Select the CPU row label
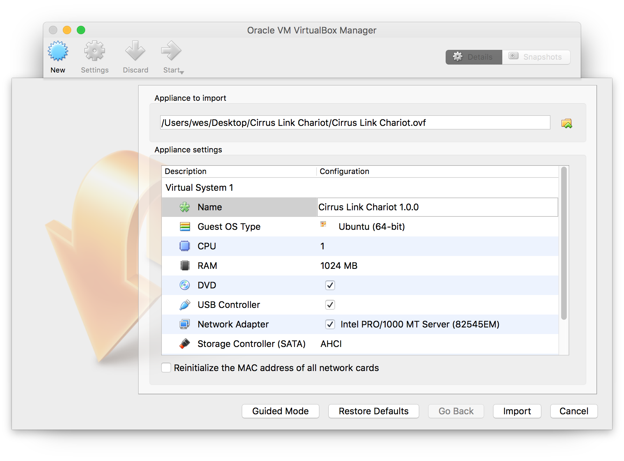Image resolution: width=624 pixels, height=461 pixels. point(207,246)
